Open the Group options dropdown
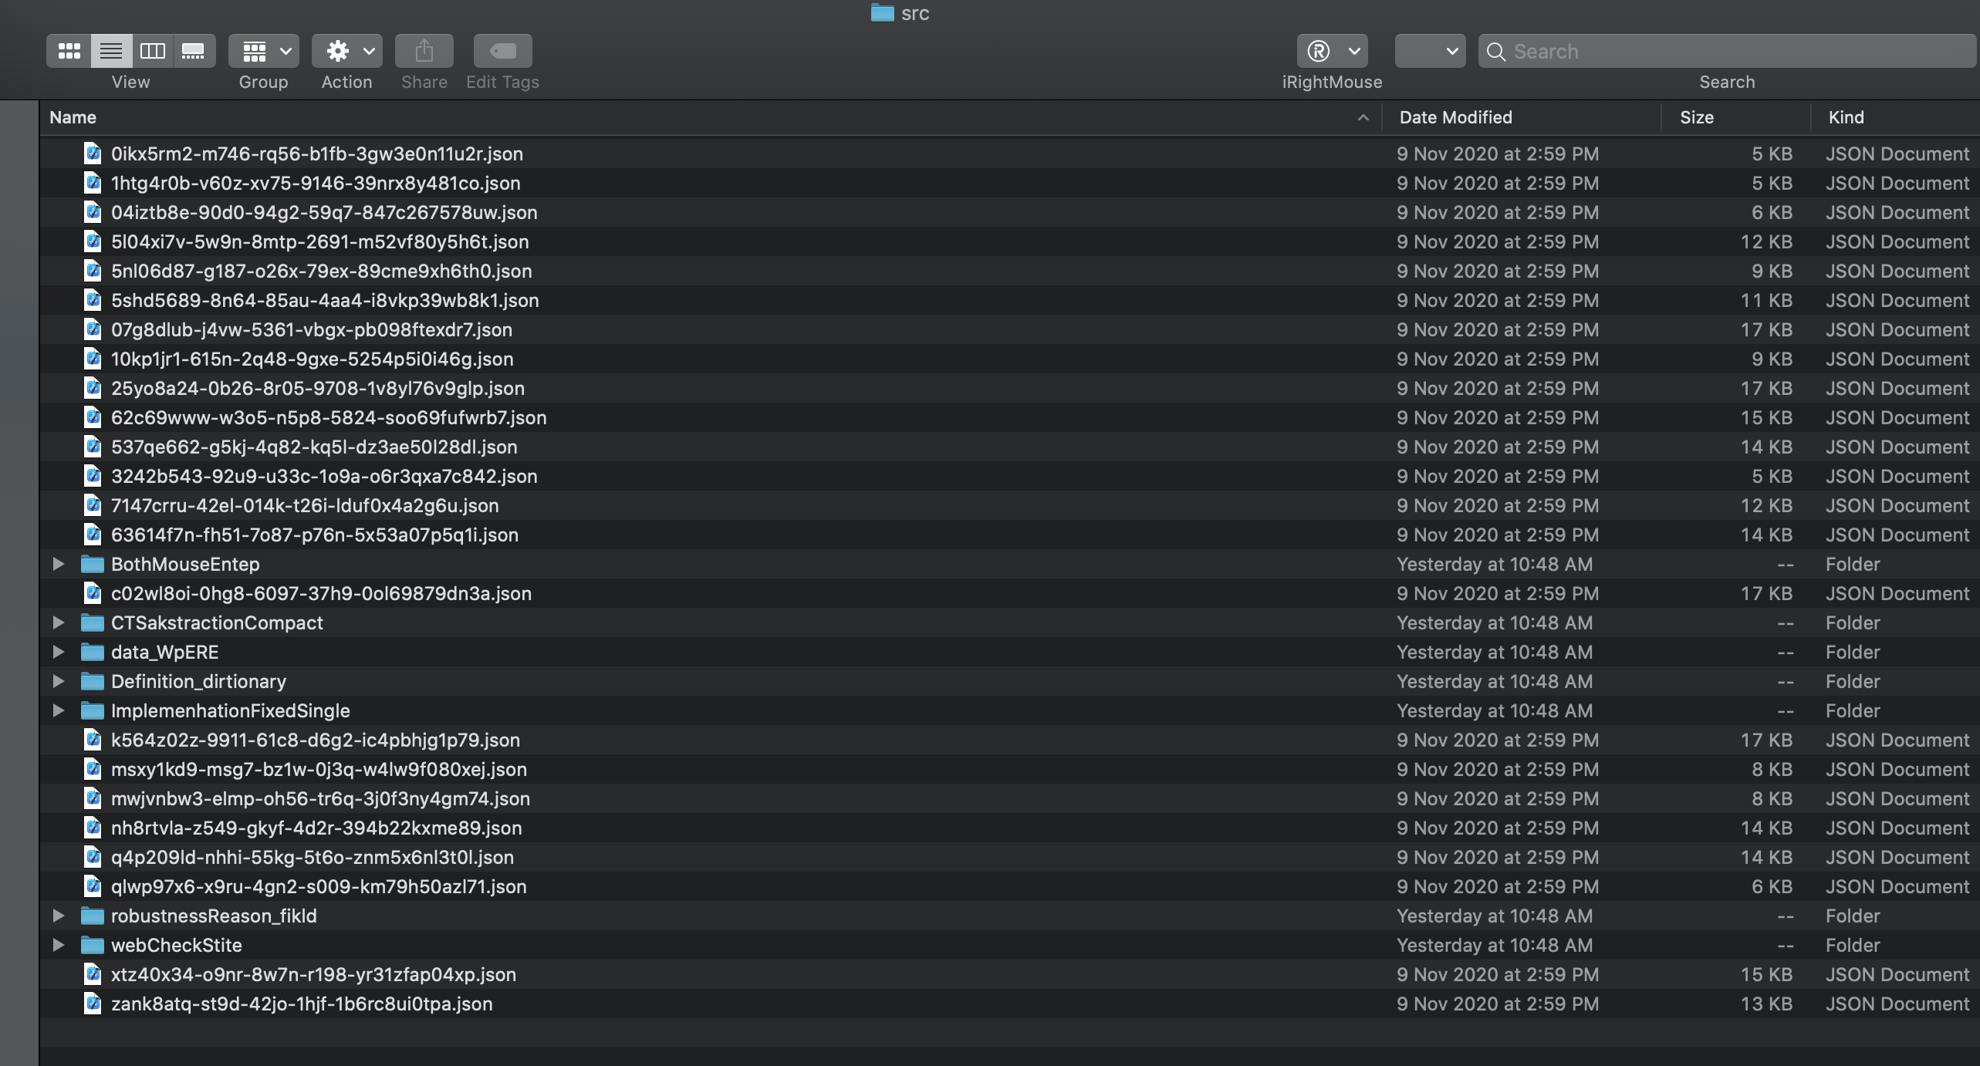This screenshot has width=1980, height=1066. (x=263, y=51)
